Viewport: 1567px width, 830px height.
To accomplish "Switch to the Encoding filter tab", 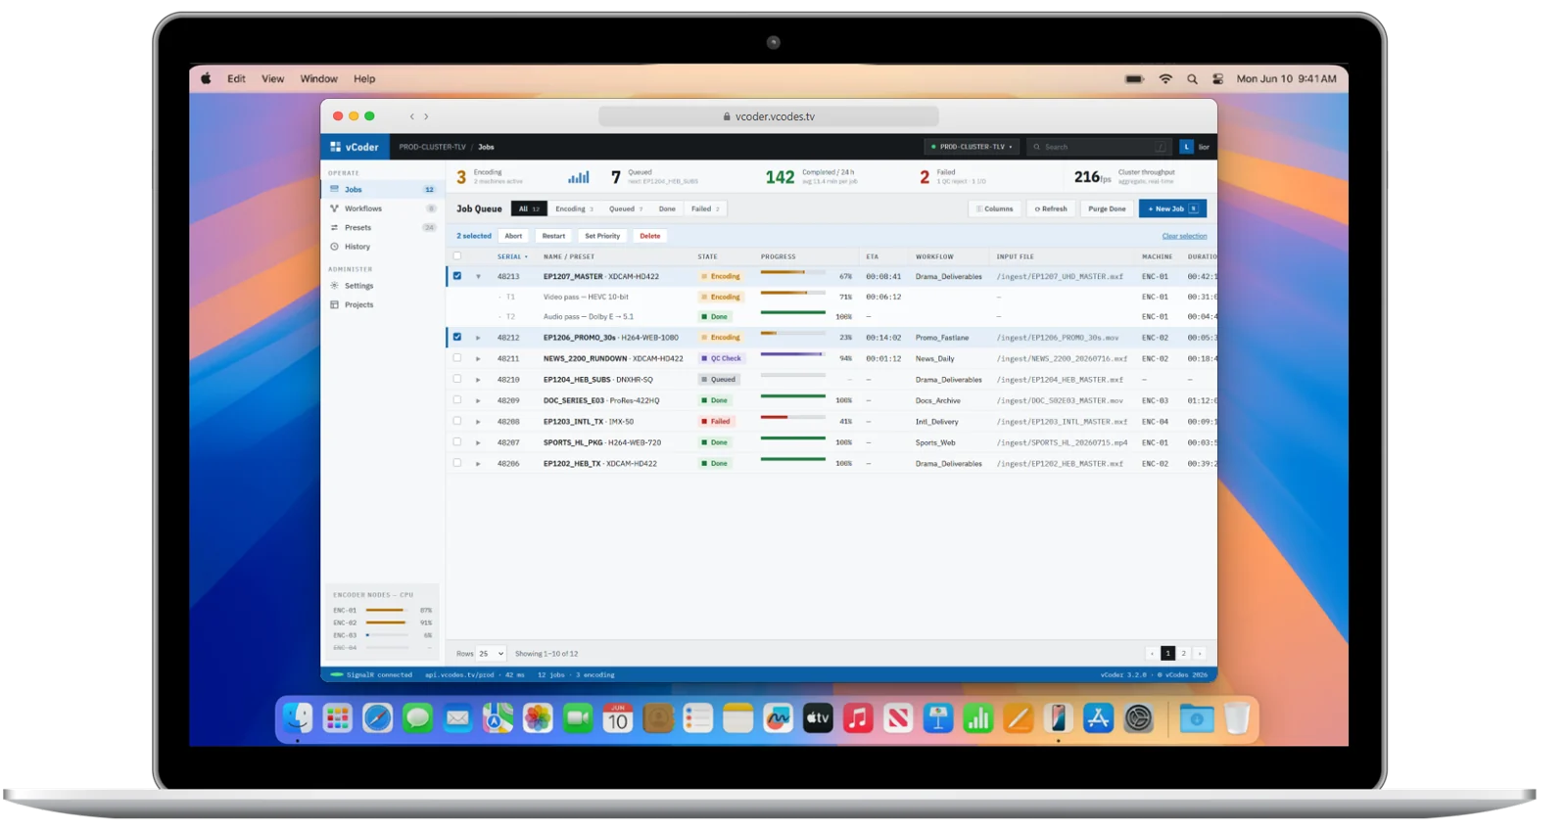I will point(574,208).
